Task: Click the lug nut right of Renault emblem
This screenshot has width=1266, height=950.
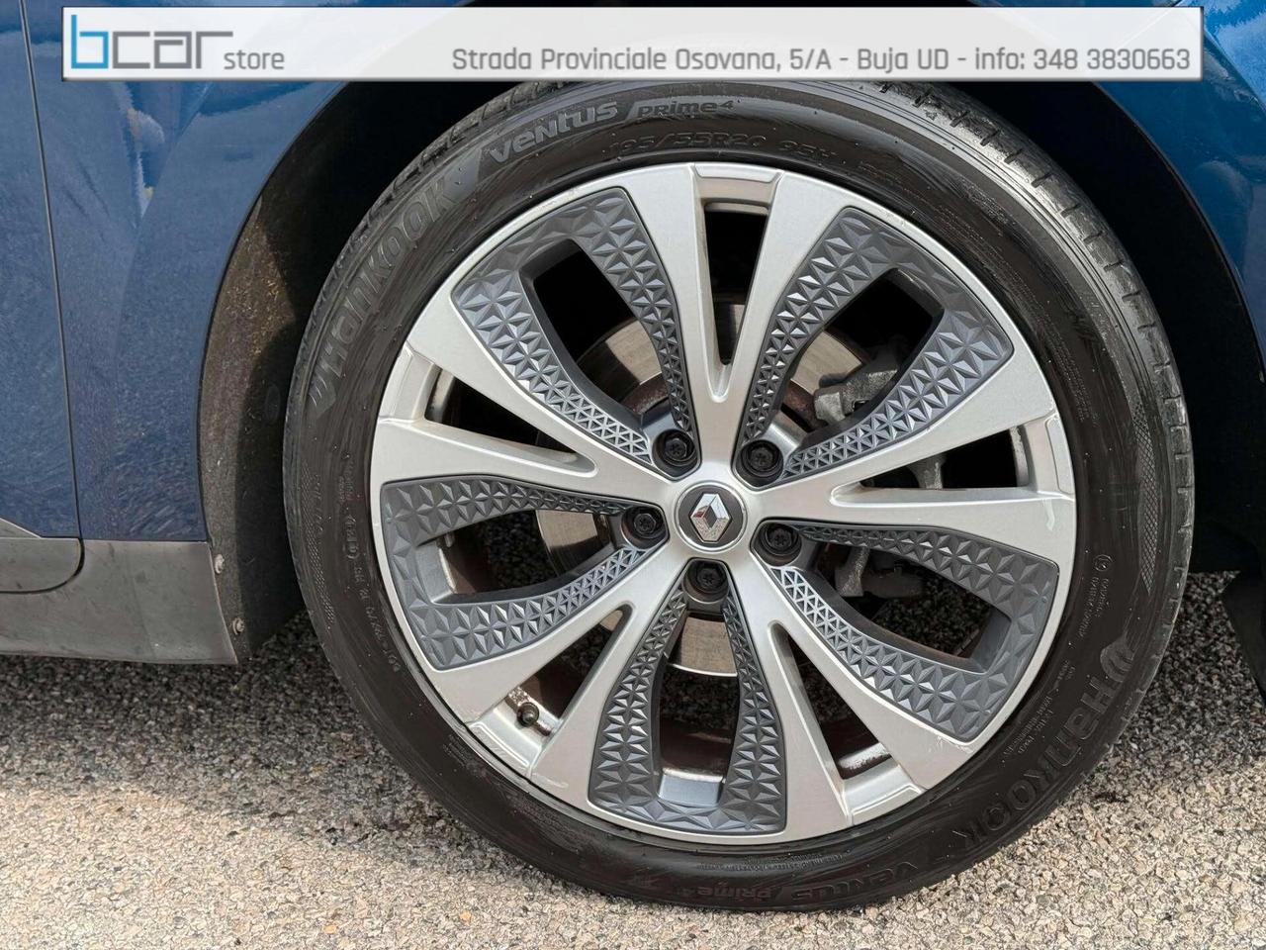Action: coord(773,537)
